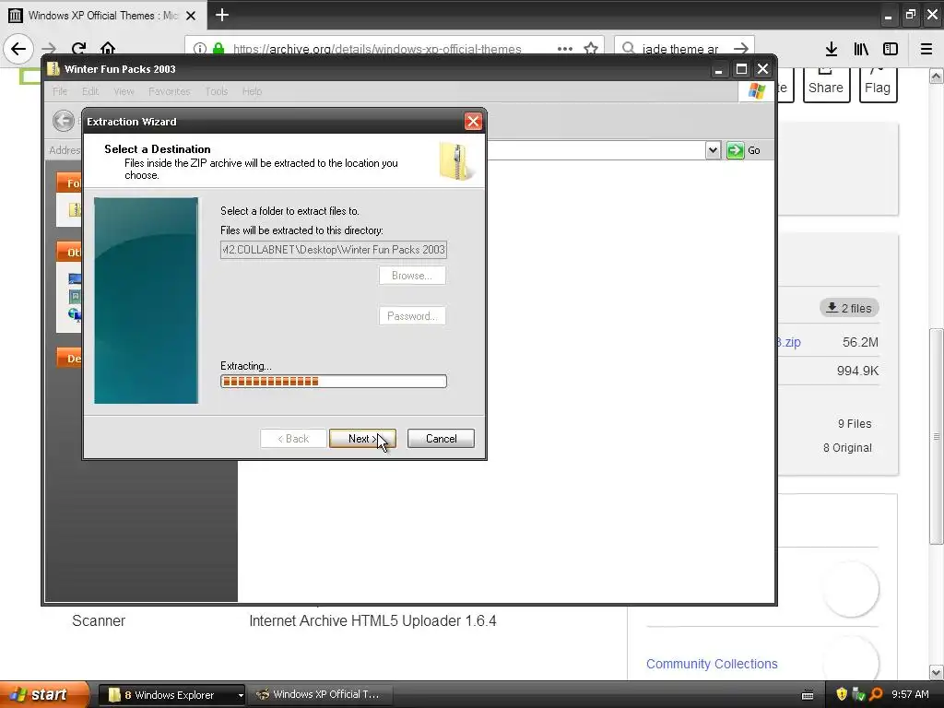Toggle the Firefox sidebar icon
Viewport: 944px width, 708px height.
(891, 49)
